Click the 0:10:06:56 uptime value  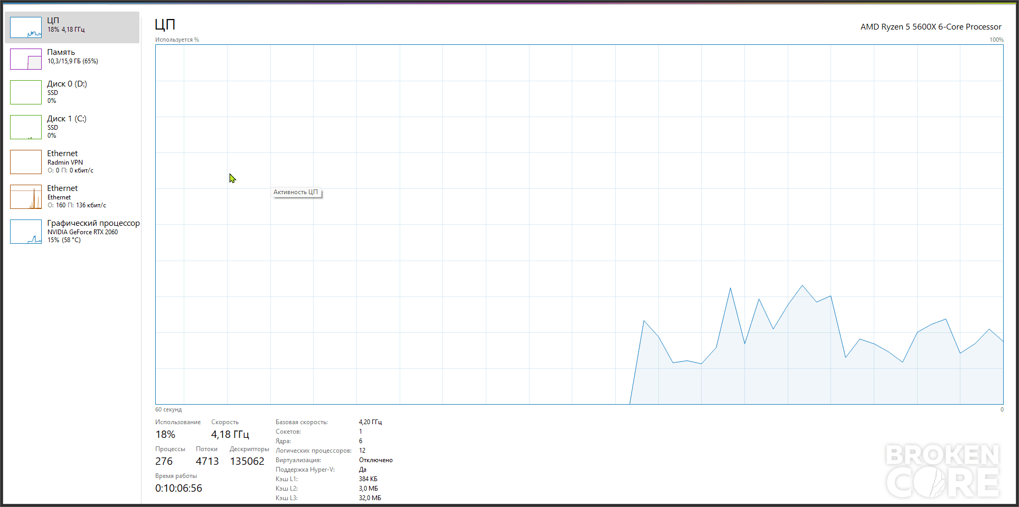[x=178, y=489]
